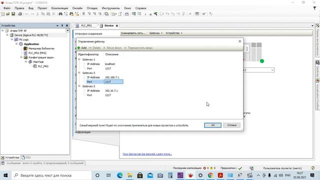Select the Gateway-3 IP-Address value 192.168.7.1
Screen dimensions: 320x180
(112, 77)
